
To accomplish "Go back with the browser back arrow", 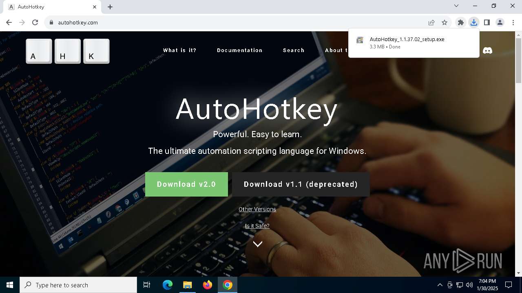I will [9, 22].
